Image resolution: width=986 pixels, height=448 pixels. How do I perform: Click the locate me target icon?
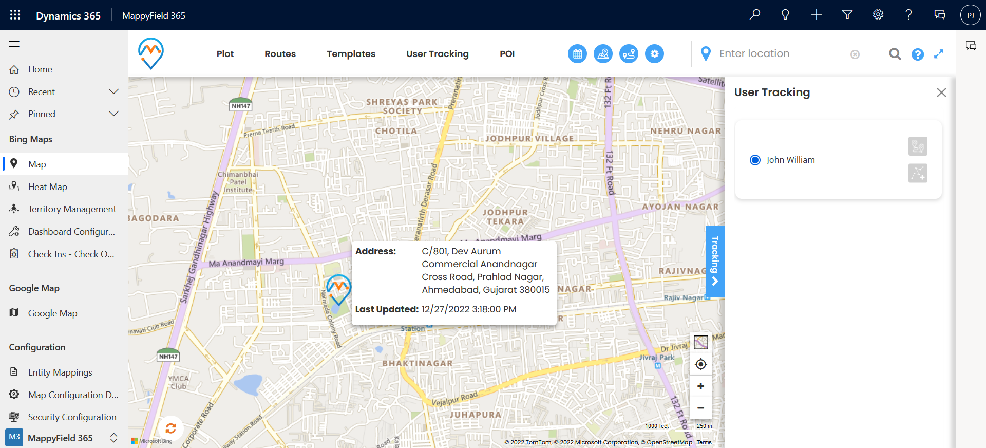click(x=701, y=364)
